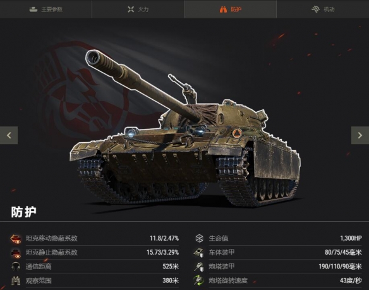This screenshot has width=369, height=290.
Task: Click the 190/110/90毫米 turret armor value
Action: point(340,267)
